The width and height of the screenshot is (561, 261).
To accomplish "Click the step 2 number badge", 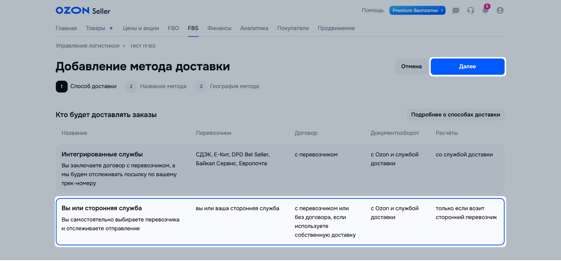I will 131,86.
